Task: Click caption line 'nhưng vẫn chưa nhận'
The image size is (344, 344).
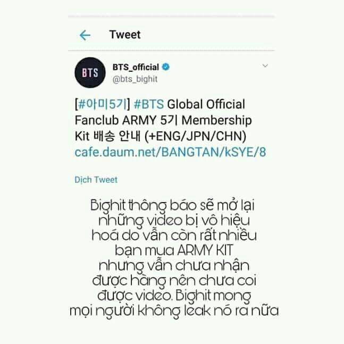Action: [x=174, y=266]
